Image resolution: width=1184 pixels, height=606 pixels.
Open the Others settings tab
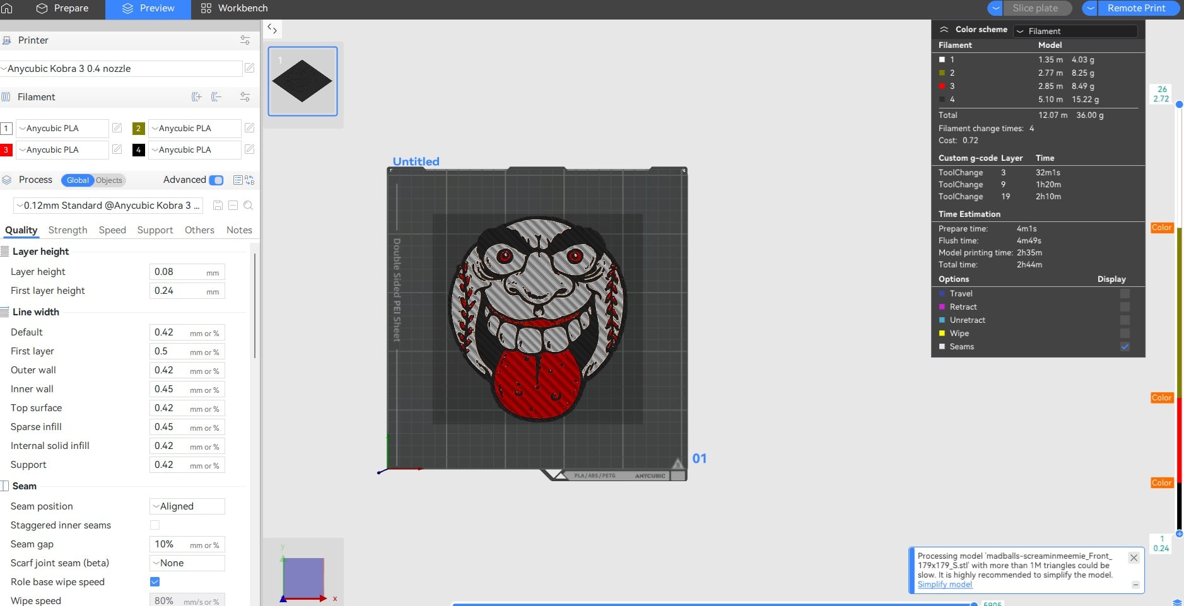[x=199, y=230]
